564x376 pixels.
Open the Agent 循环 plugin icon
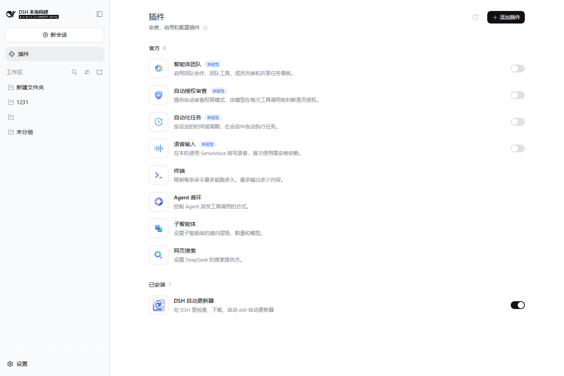coord(159,202)
